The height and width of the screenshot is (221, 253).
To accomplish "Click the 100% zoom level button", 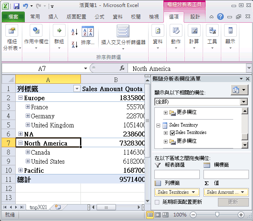I will tap(180, 215).
